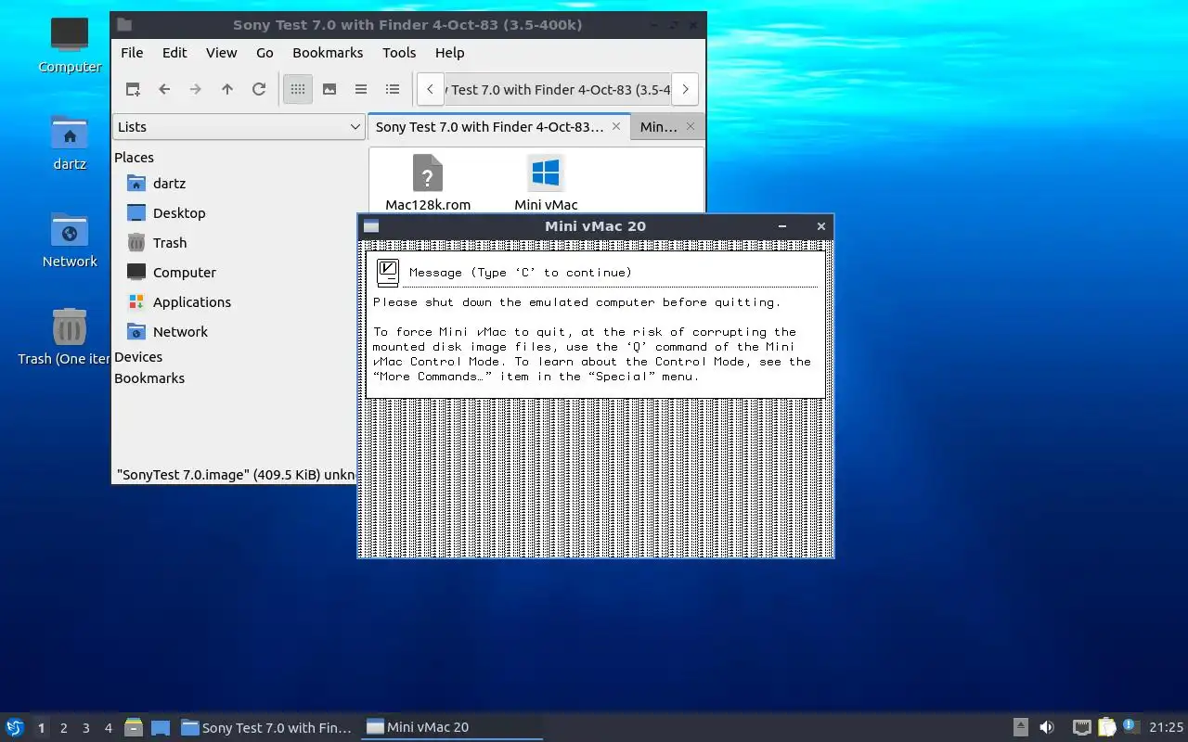Click the Bookmarks section header in sidebar

pyautogui.click(x=149, y=378)
